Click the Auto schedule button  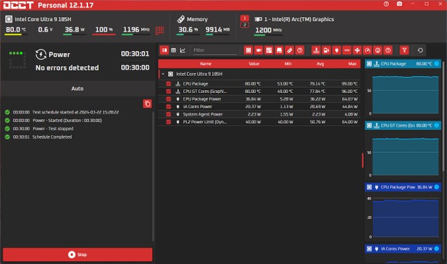pos(78,89)
